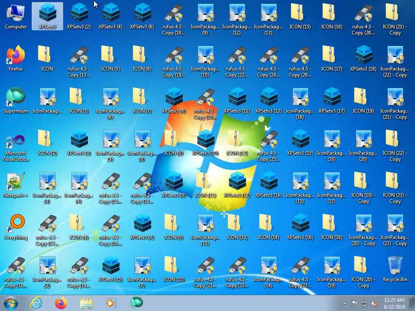Select the ICON (14) zip folder
This screenshot has width=415, height=311.
click(x=268, y=227)
